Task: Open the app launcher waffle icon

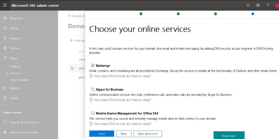Action: (5, 5)
